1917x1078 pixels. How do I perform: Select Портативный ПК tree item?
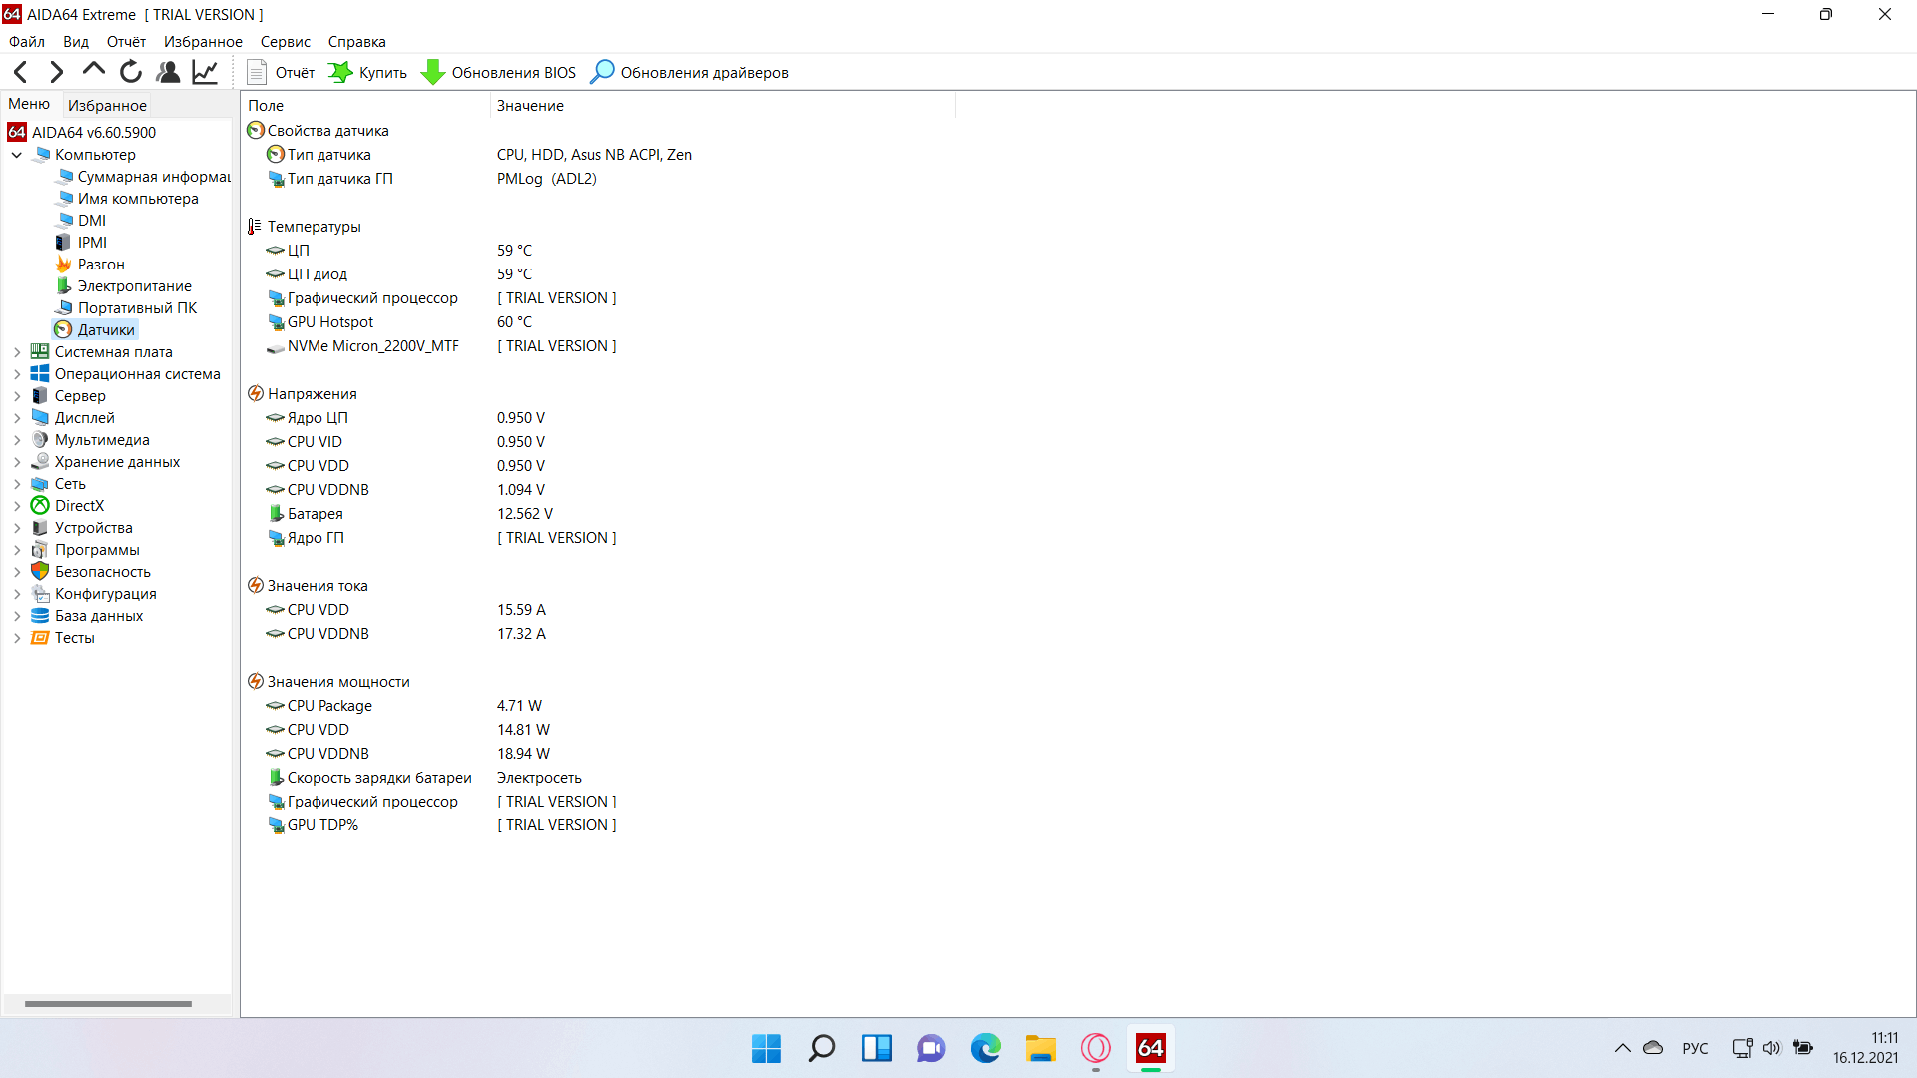126,308
